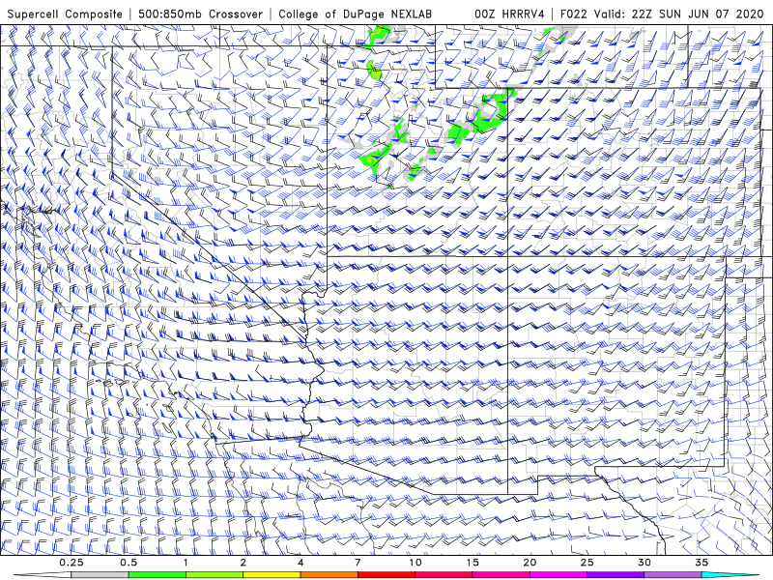Screen dimensions: 773x580
Task: Click the '35' legend value
Action: (701, 563)
